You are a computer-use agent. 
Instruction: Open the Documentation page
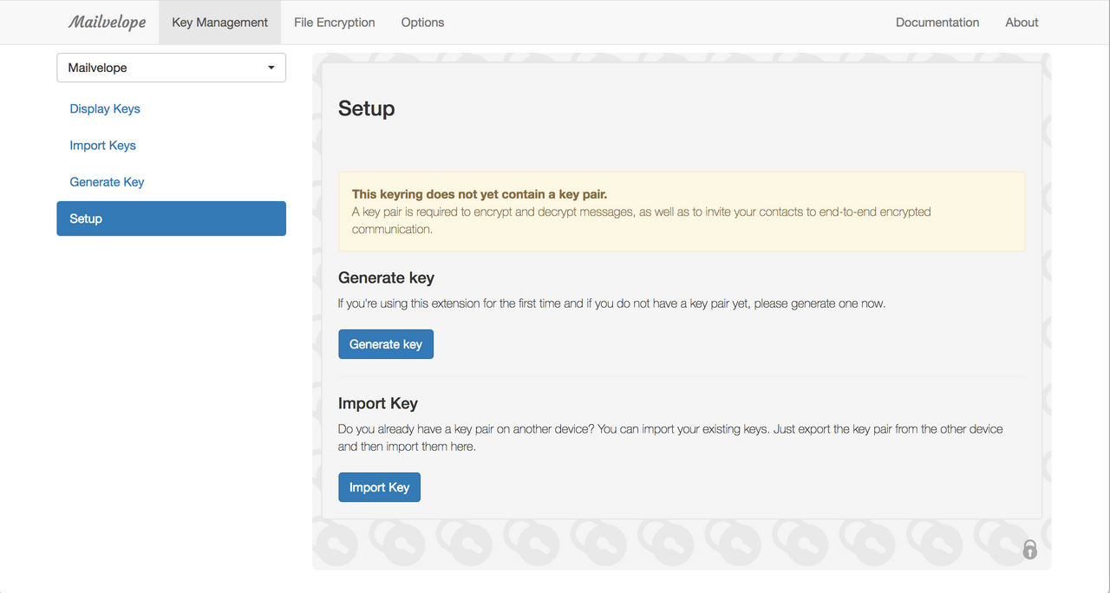point(937,22)
